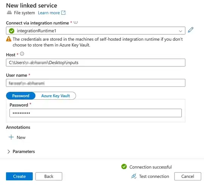Open integrationRuntime1 combo box

coord(96,31)
